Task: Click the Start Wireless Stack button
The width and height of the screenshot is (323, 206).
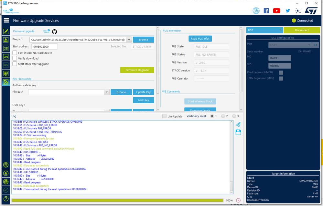Action: click(200, 101)
